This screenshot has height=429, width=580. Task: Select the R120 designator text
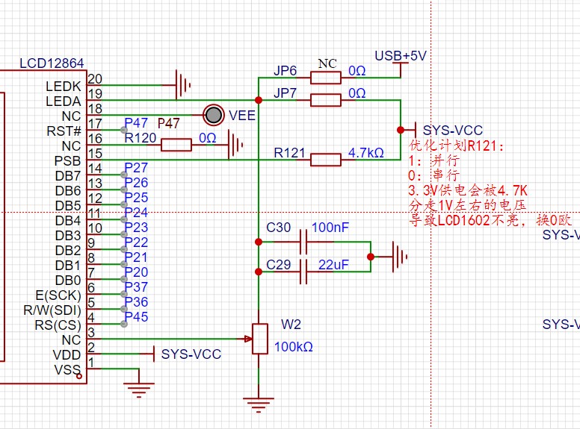(x=141, y=138)
